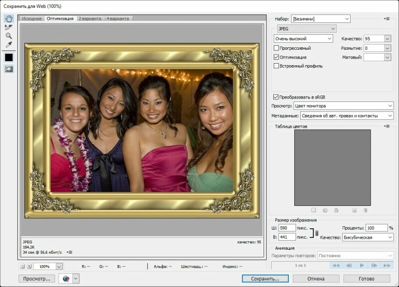399x287 pixels.
Task: Select the Slice Select tool
Action: point(8,27)
